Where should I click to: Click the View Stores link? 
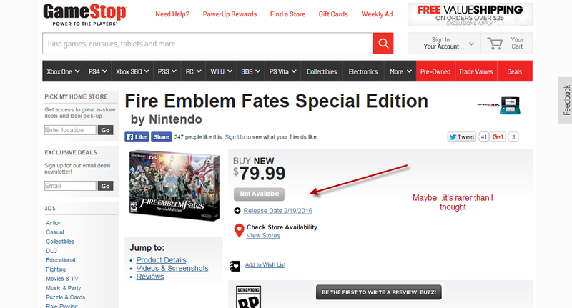[x=263, y=235]
